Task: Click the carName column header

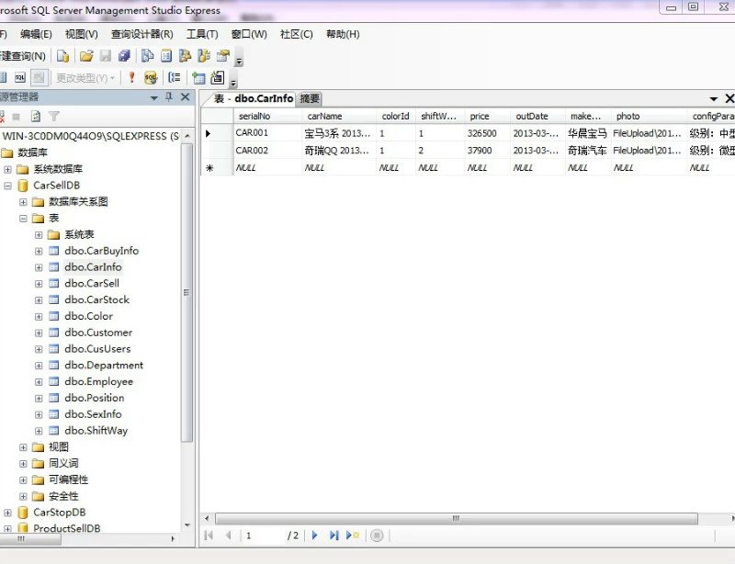Action: click(339, 117)
